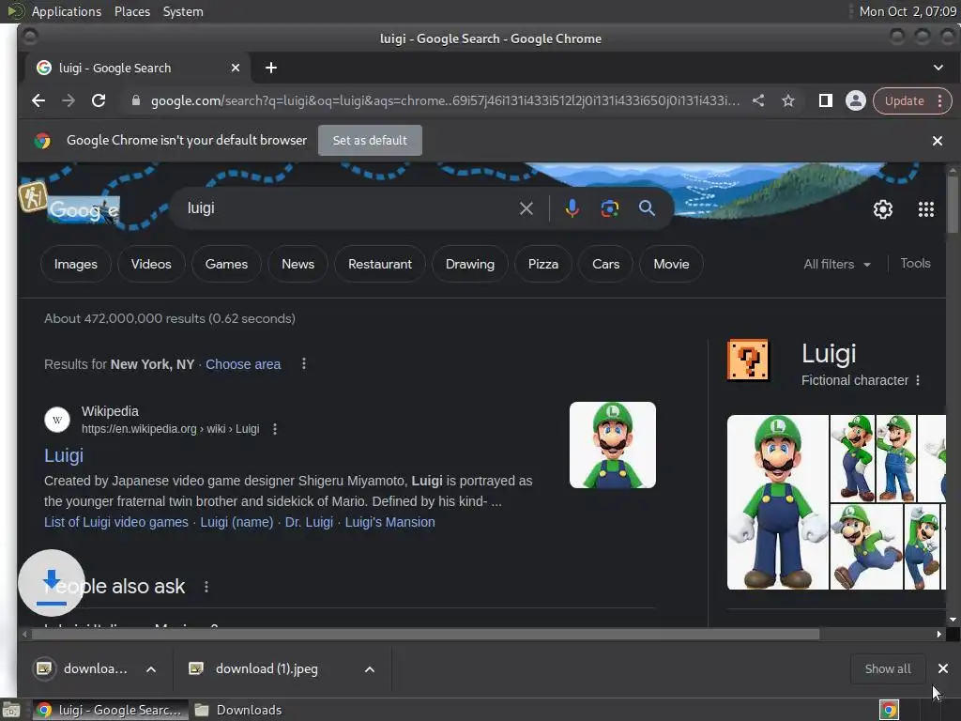Click the search query input field
This screenshot has height=721, width=961.
tap(349, 208)
